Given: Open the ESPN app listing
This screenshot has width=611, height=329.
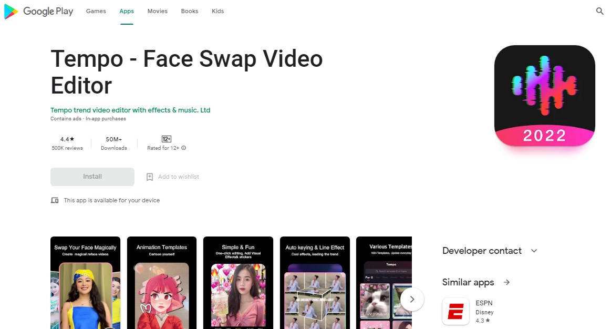Looking at the screenshot, I should 484,303.
